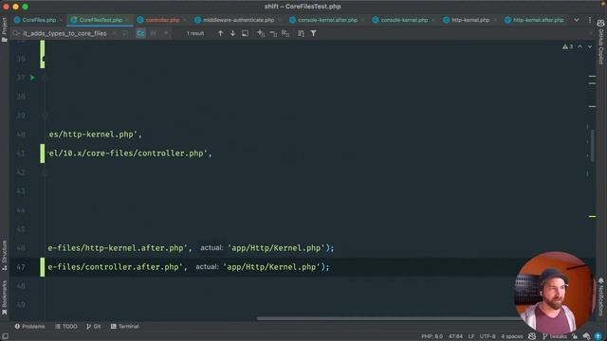Jump to previous highlighted problem arrow
The image size is (607, 341).
[x=579, y=46]
